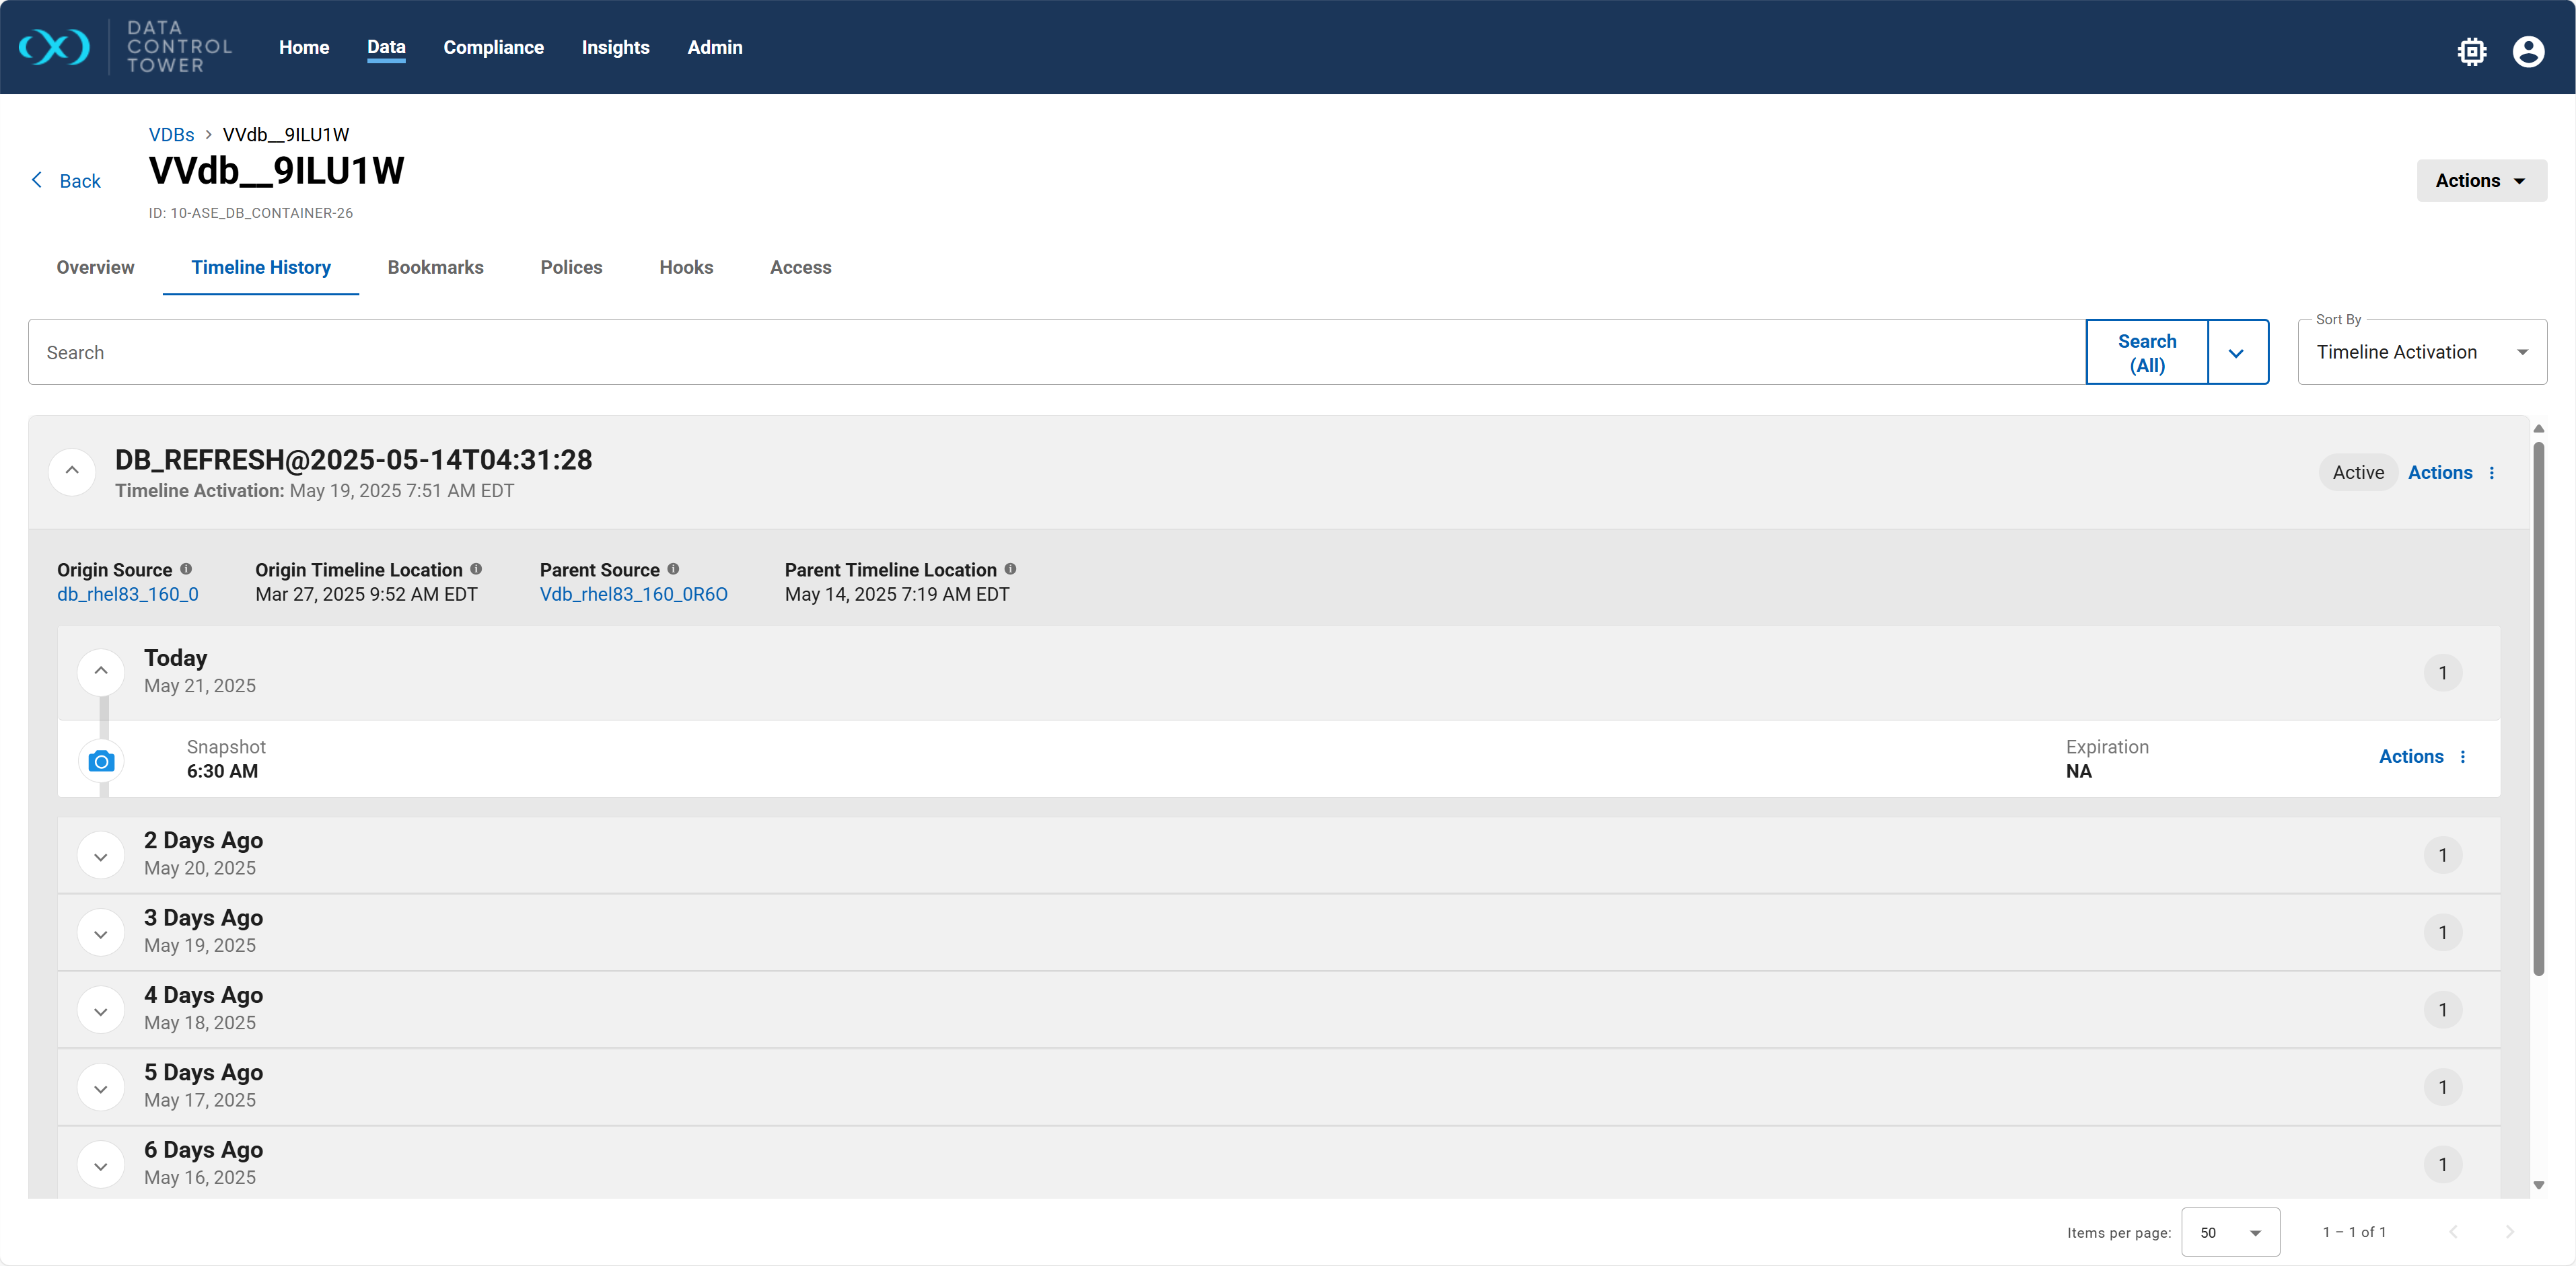2576x1266 pixels.
Task: Collapse the Today May 21 group
Action: click(101, 671)
